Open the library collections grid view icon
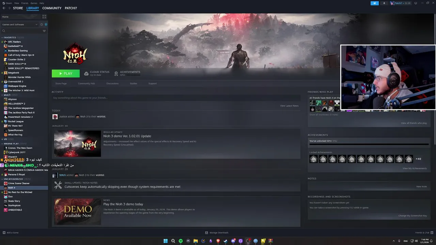436x245 pixels. 44,17
